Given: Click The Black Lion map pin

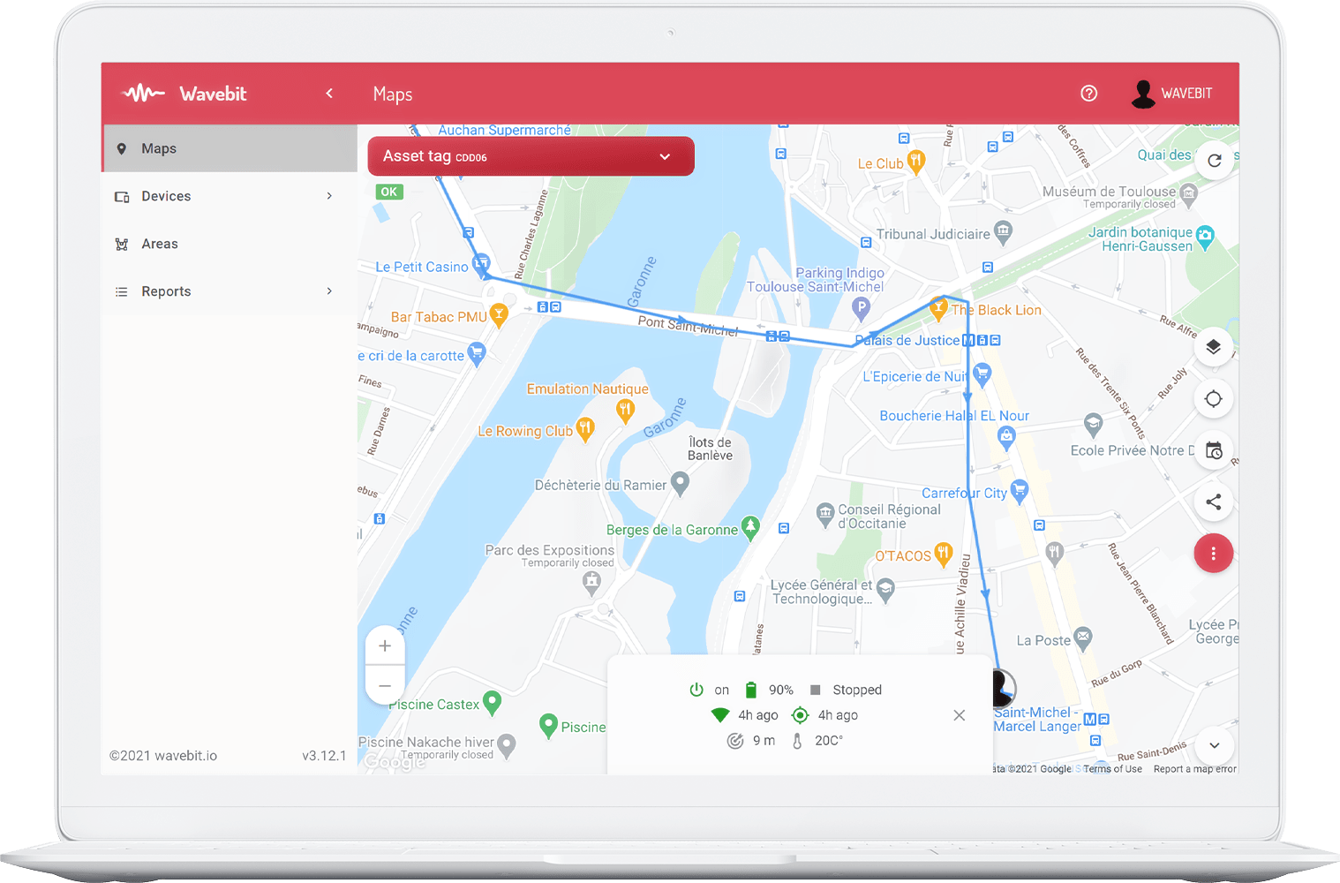Looking at the screenshot, I should 938,309.
